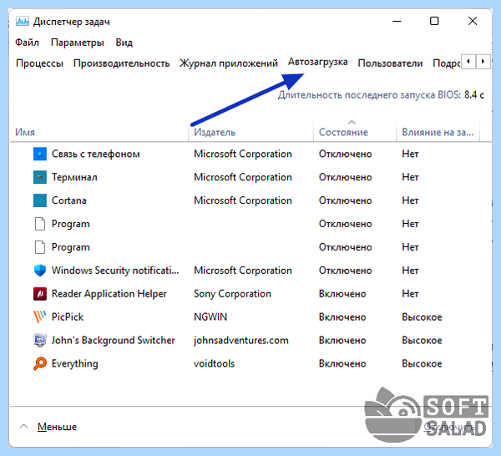501x456 pixels.
Task: Switch to the Процессы tab
Action: click(x=39, y=63)
